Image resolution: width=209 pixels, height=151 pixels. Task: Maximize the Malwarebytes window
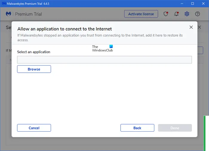193,4
